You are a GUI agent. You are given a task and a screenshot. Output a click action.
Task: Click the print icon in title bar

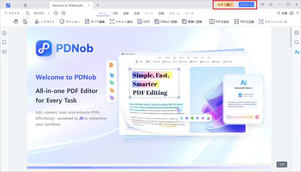(25, 5)
